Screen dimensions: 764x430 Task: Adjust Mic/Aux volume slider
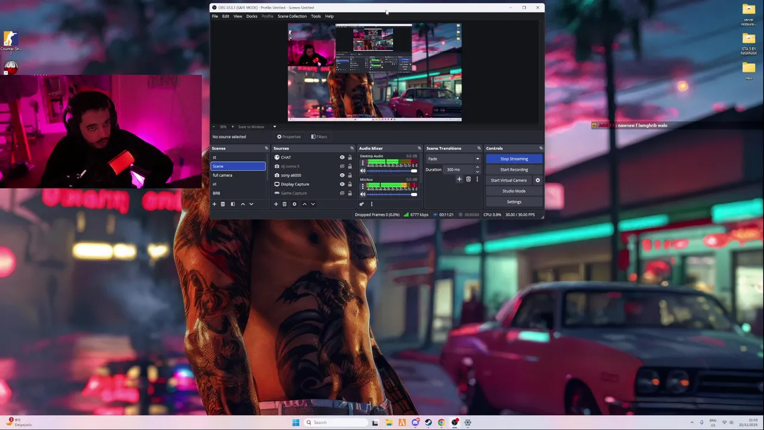[x=392, y=194]
